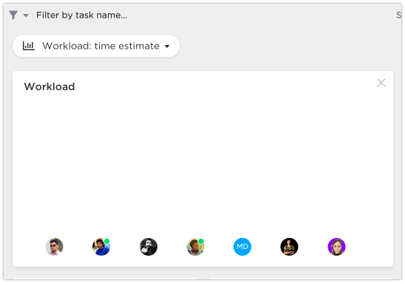Close the Workload card with the X
The height and width of the screenshot is (283, 405).
381,83
